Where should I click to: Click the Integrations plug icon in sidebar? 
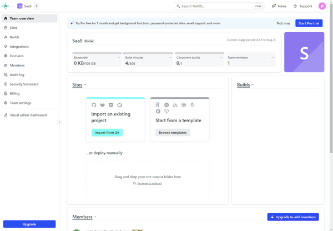6,46
